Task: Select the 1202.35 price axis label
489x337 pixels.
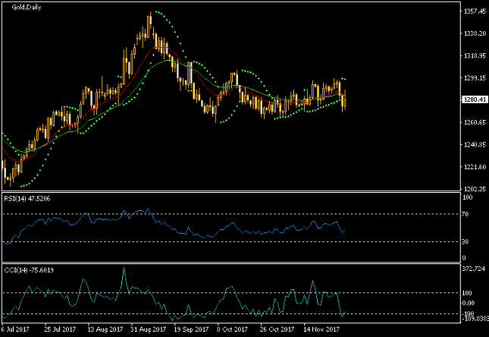Action: (x=475, y=189)
